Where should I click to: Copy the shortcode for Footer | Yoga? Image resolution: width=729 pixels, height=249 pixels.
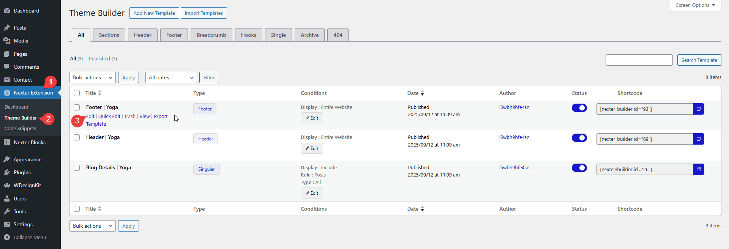point(698,109)
